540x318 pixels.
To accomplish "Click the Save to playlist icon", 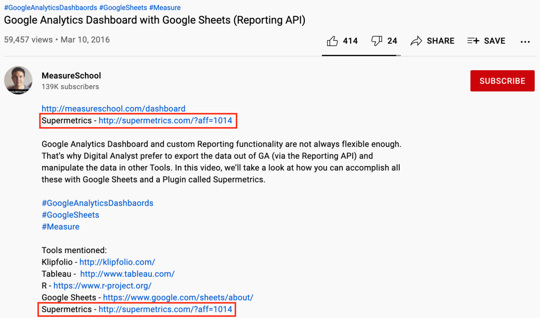I will 473,41.
